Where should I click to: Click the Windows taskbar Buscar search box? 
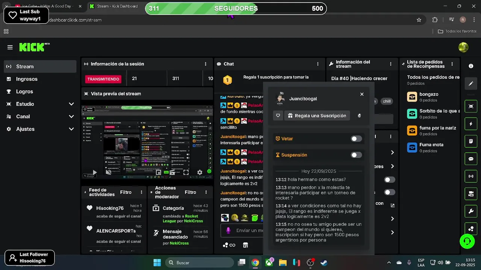tap(200, 262)
